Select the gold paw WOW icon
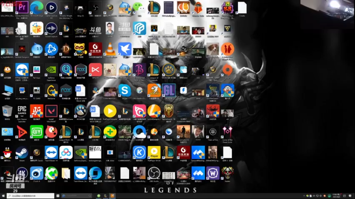The height and width of the screenshot is (199, 355). pos(169,70)
